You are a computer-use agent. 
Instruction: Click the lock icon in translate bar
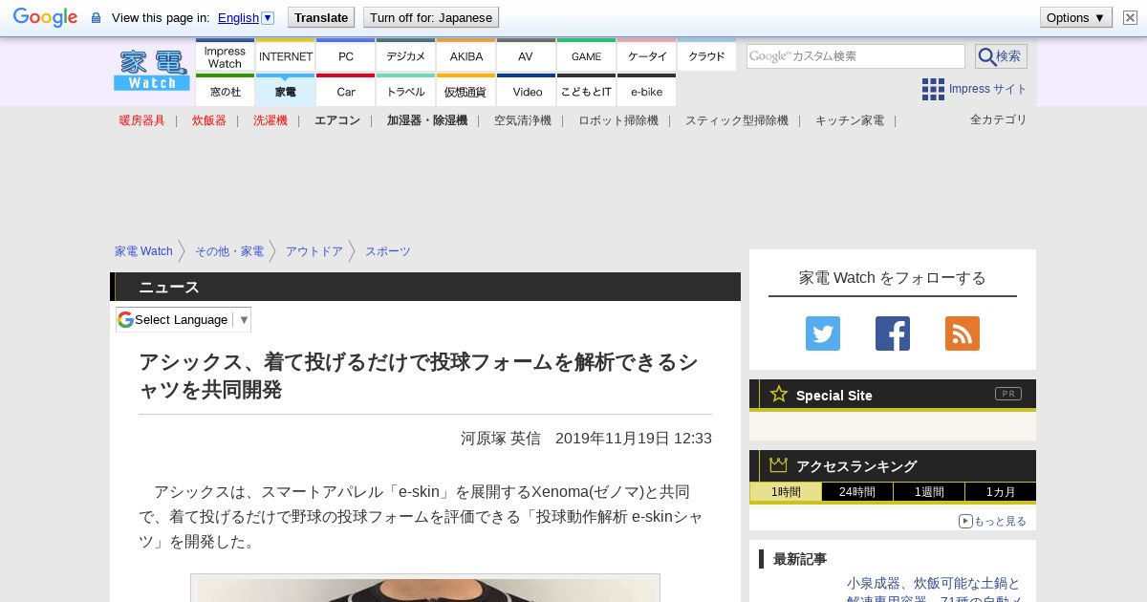(x=96, y=17)
